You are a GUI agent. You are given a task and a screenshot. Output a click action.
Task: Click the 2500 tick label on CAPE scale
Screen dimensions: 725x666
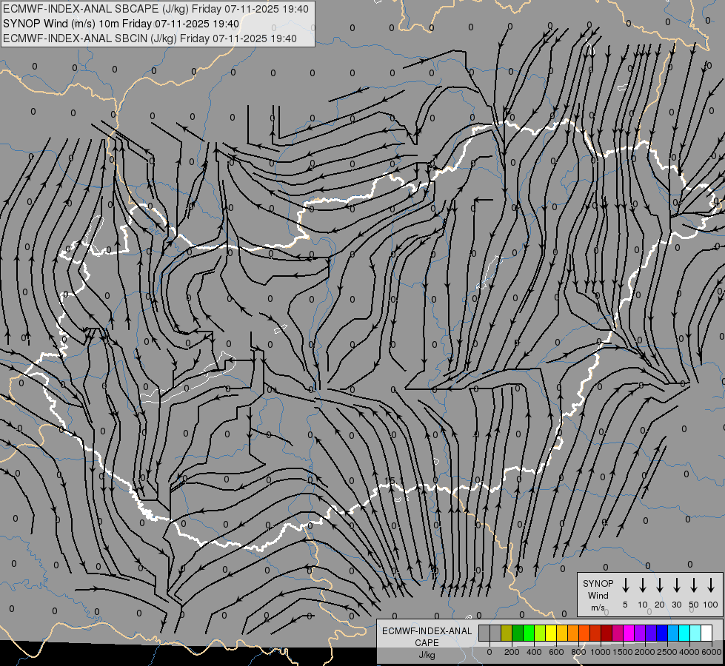[x=667, y=652]
